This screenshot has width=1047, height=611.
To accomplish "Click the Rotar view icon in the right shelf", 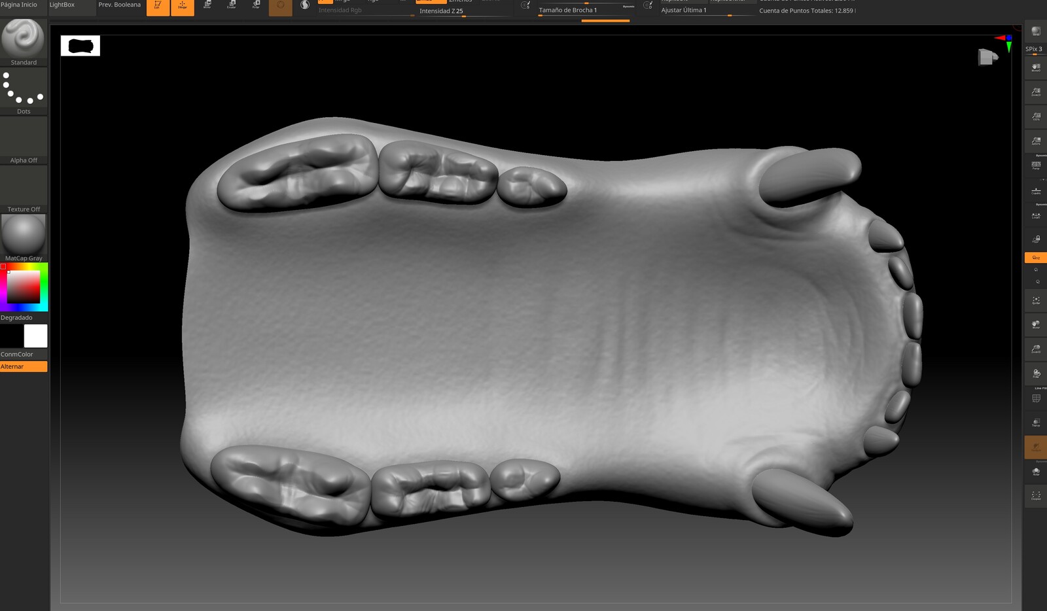I will [1036, 374].
